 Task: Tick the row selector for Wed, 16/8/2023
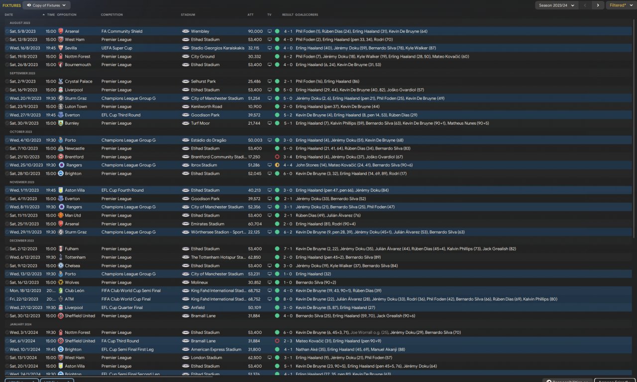pyautogui.click(x=7, y=48)
